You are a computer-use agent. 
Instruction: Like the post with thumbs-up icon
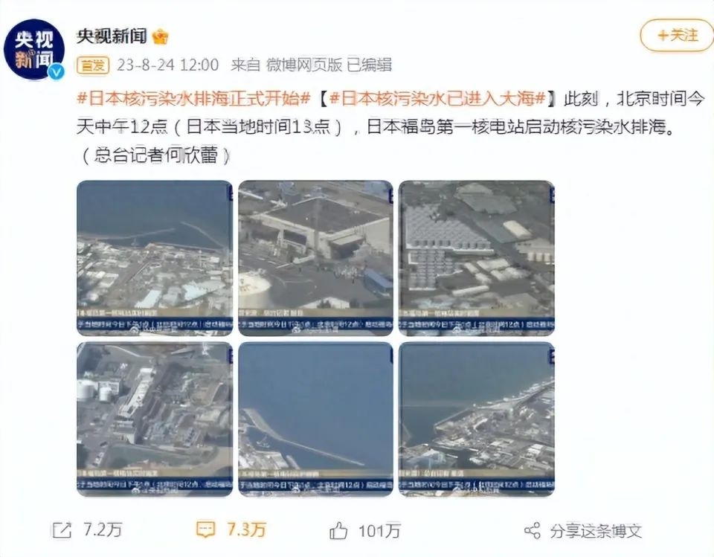coord(338,530)
